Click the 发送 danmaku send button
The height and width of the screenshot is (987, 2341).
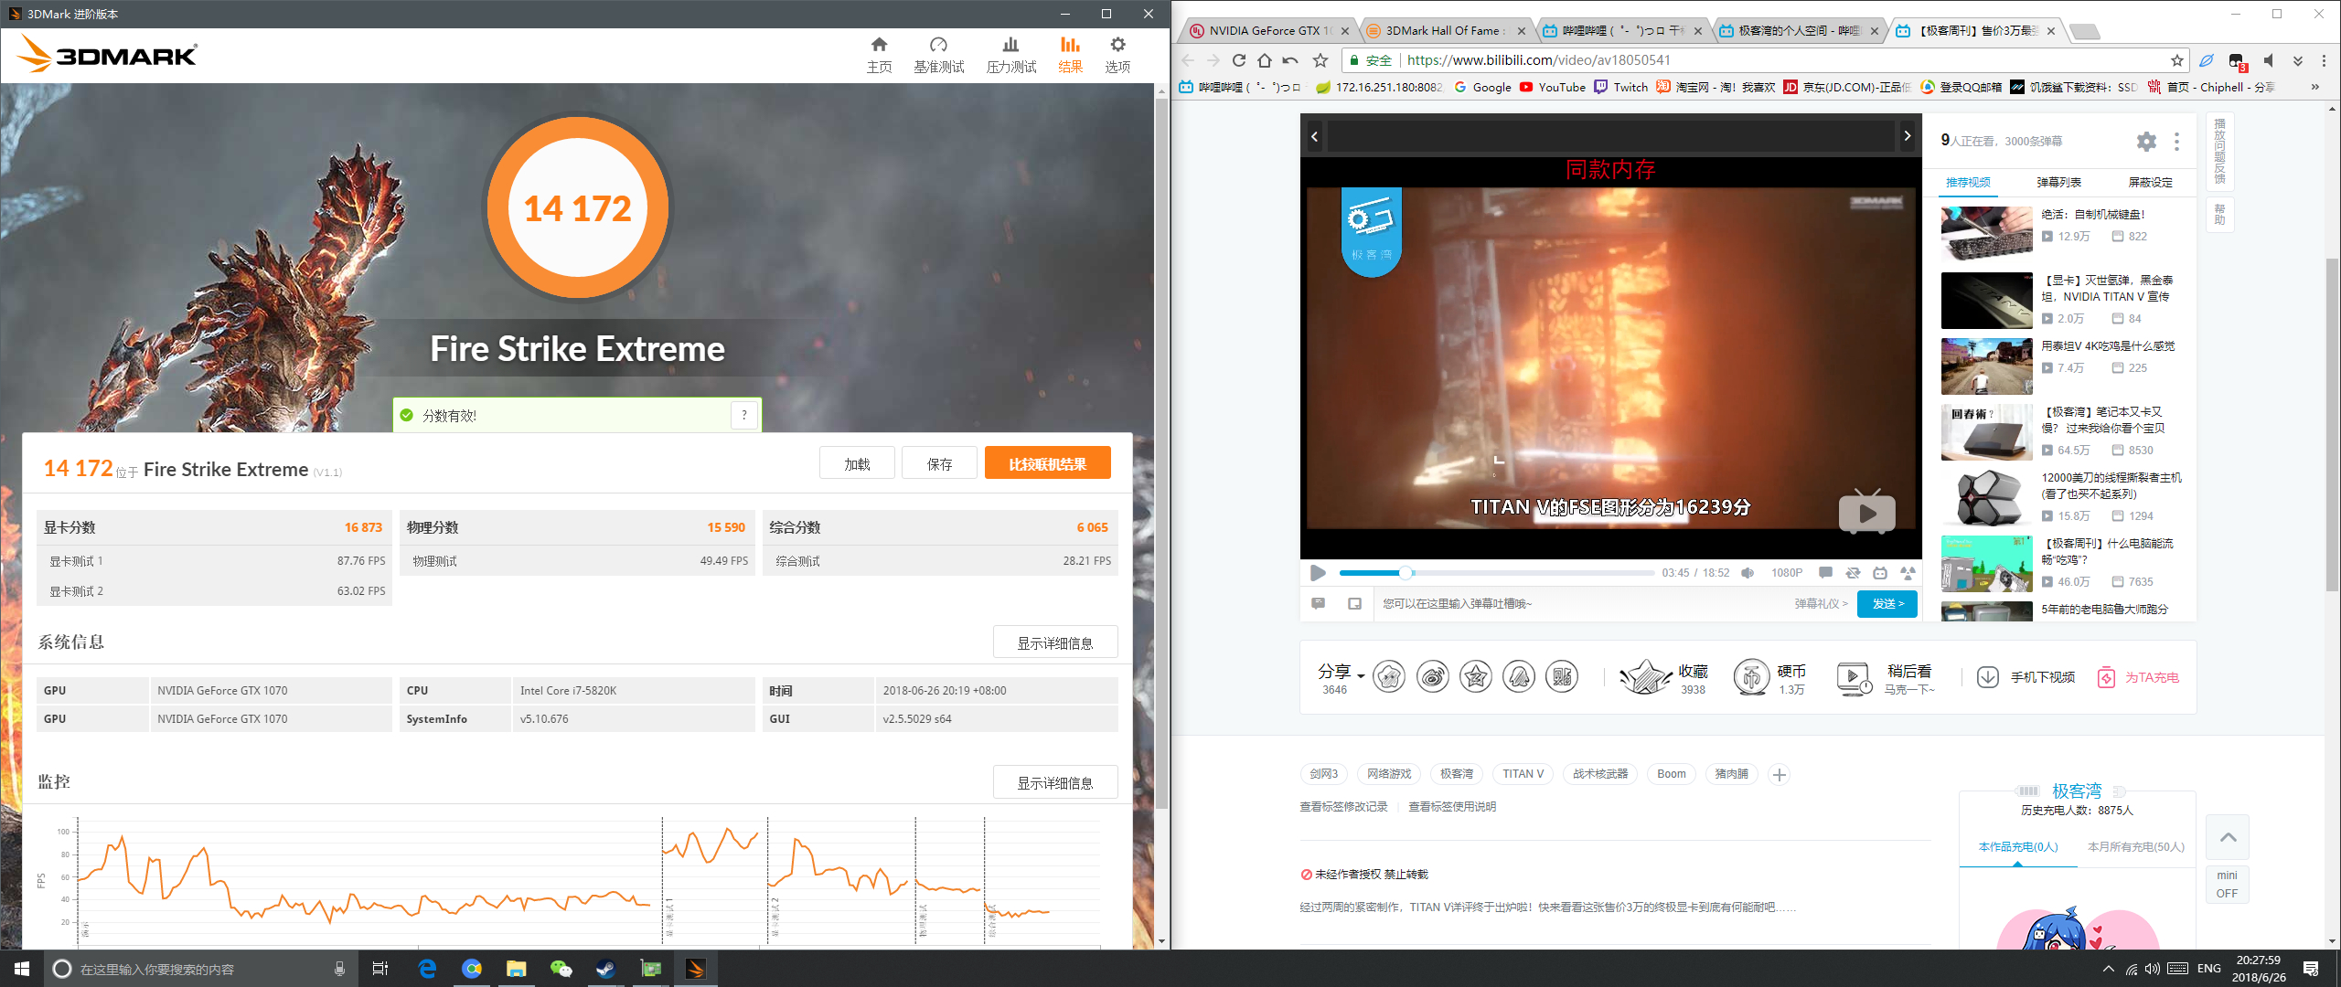coord(1887,604)
